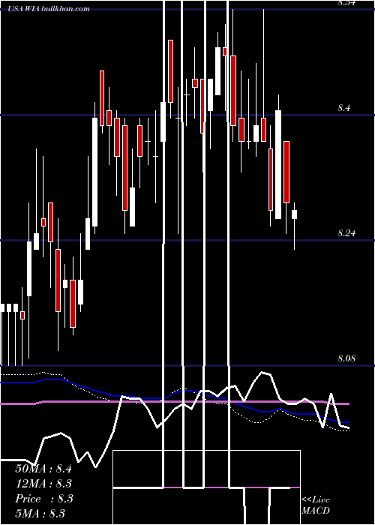This screenshot has height=525, width=375.
Task: Select the 8.08 price axis label
Action: click(346, 358)
